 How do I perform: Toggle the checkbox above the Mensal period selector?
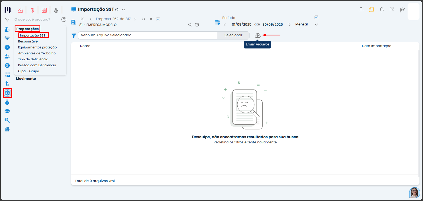(316, 17)
